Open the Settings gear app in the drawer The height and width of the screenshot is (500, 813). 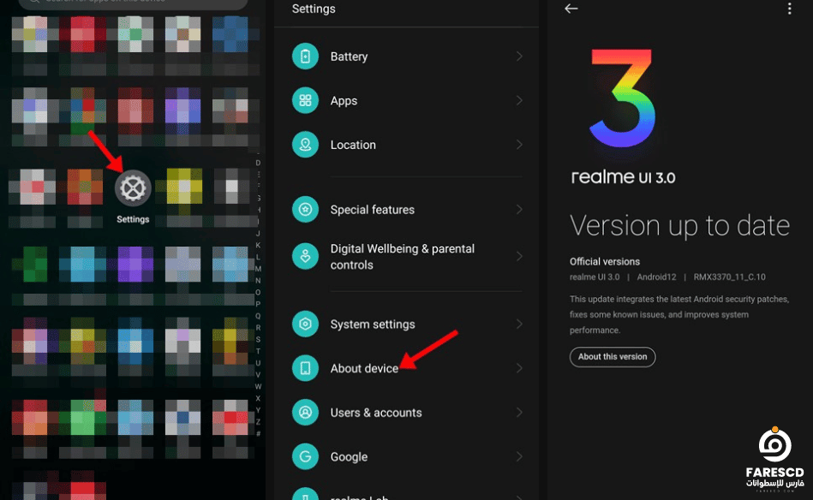pos(133,187)
